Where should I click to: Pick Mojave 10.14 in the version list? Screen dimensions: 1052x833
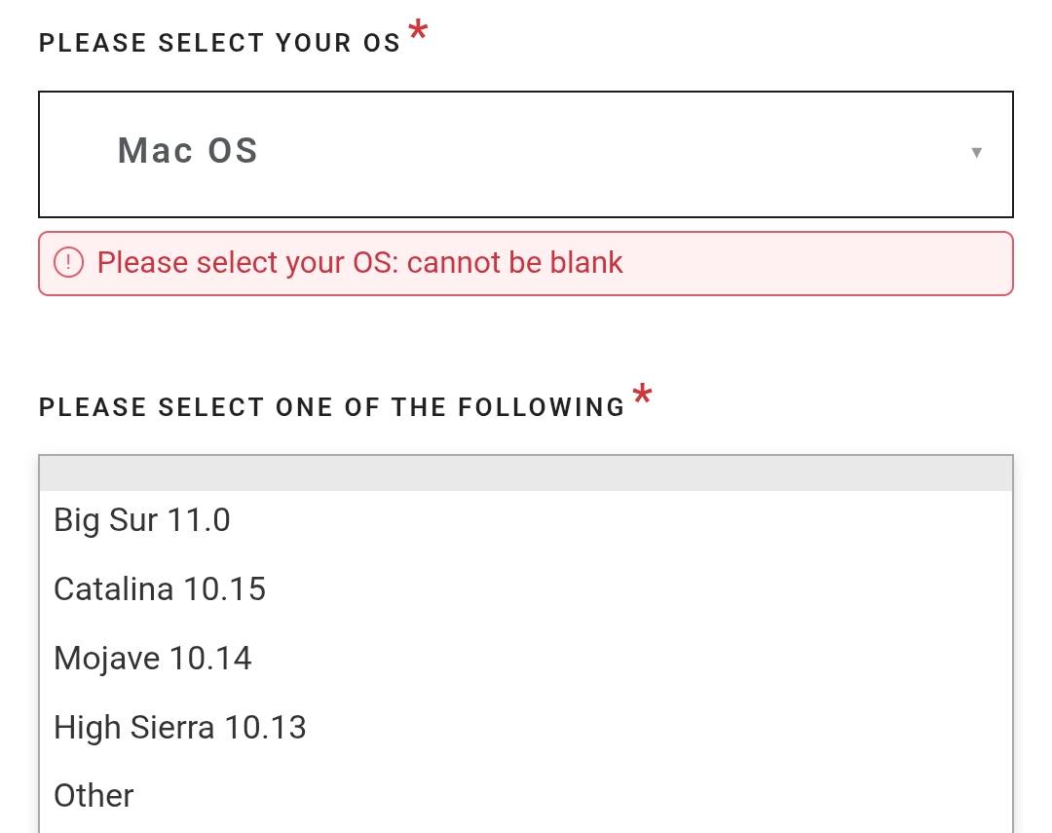[153, 659]
